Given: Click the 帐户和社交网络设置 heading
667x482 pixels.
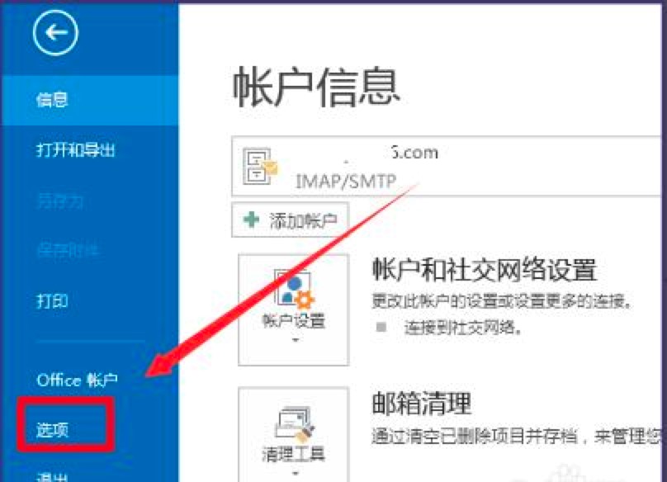Looking at the screenshot, I should click(484, 269).
